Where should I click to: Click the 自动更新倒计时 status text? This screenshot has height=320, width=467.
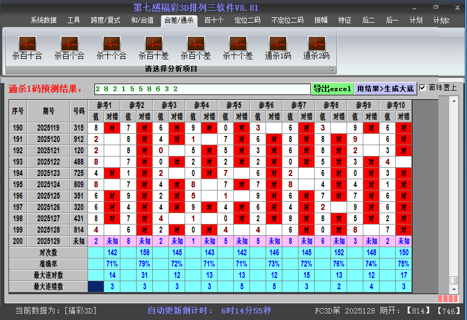point(209,311)
